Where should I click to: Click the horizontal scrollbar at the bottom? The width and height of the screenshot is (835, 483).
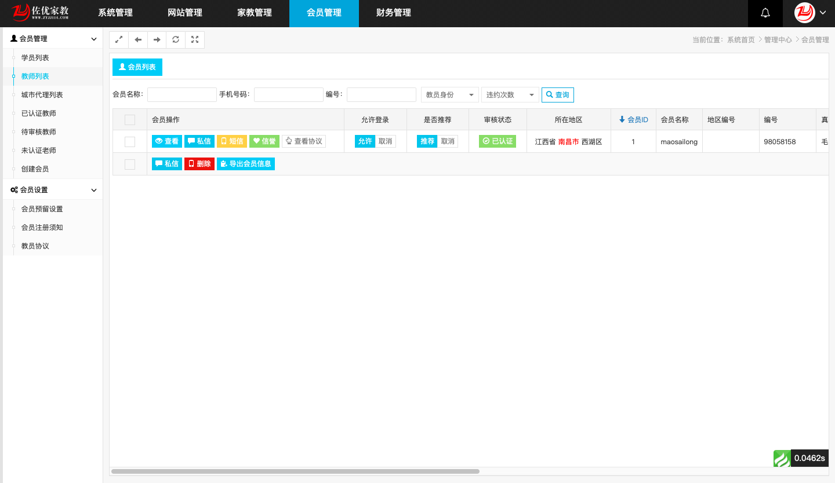pyautogui.click(x=295, y=471)
